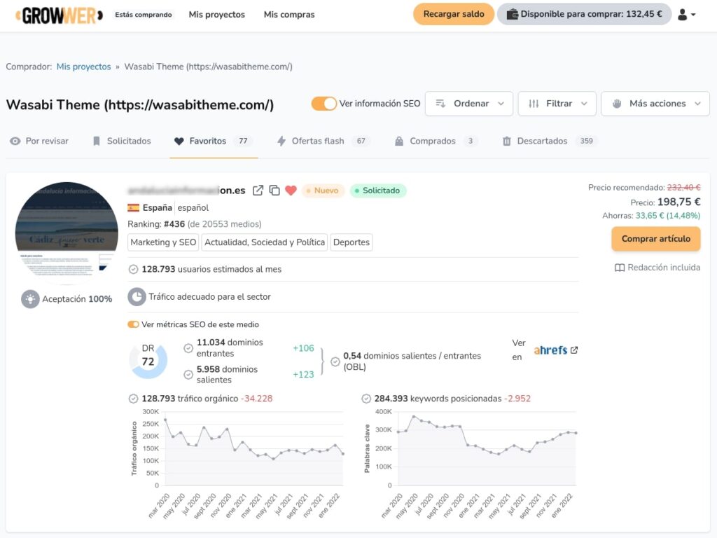Click the DR 72 gauge

(x=148, y=361)
